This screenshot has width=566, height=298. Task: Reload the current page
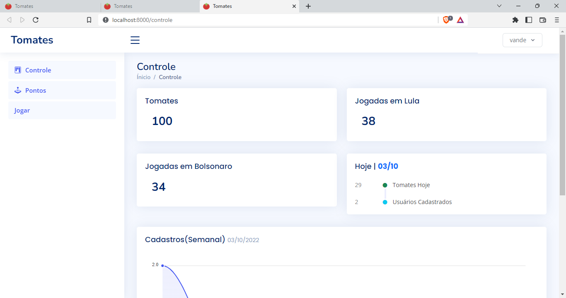click(36, 20)
